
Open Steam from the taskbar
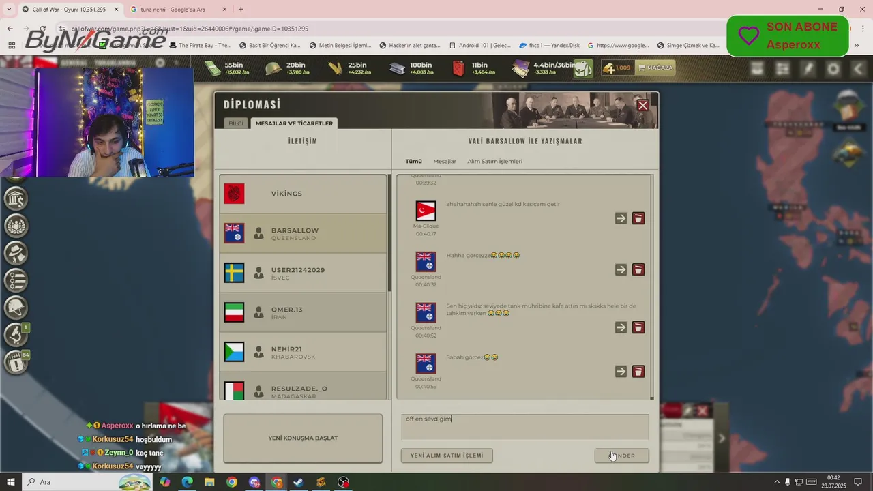pyautogui.click(x=299, y=482)
